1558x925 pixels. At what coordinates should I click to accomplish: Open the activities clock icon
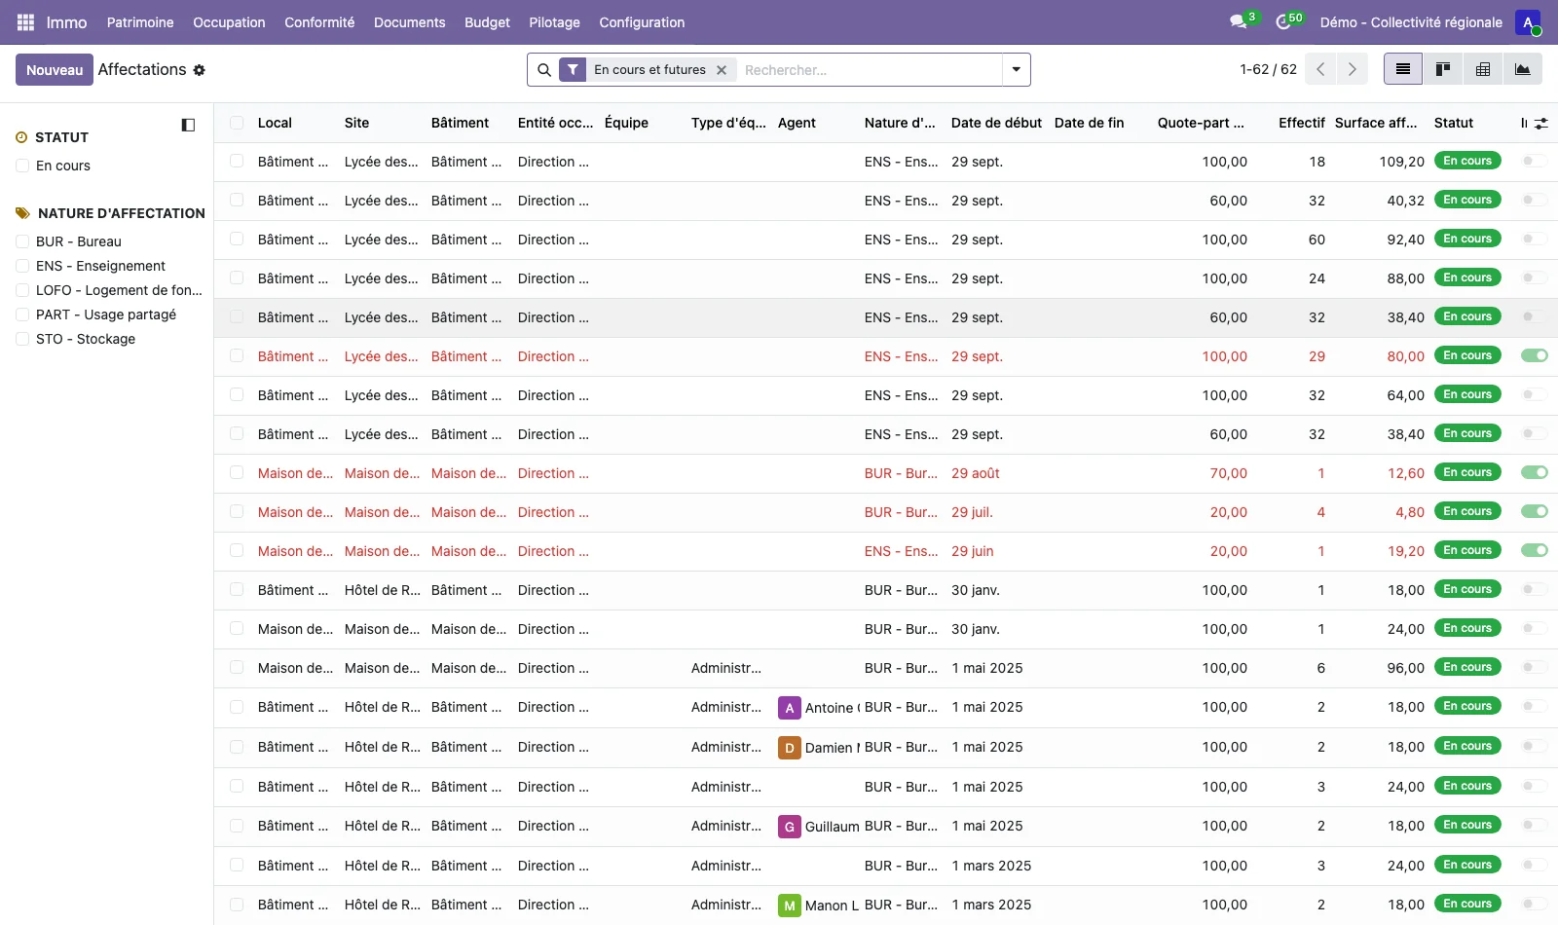coord(1283,21)
